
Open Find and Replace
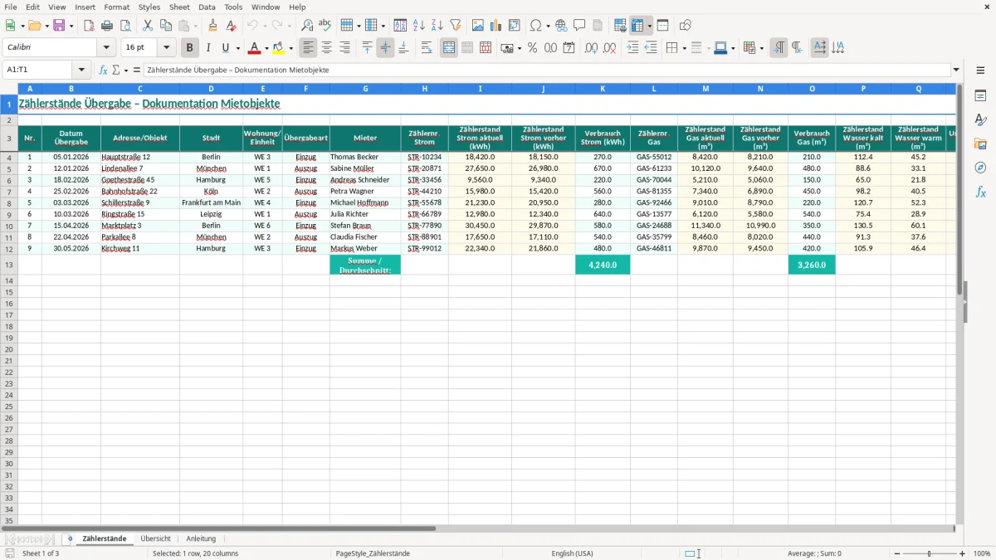coord(307,25)
